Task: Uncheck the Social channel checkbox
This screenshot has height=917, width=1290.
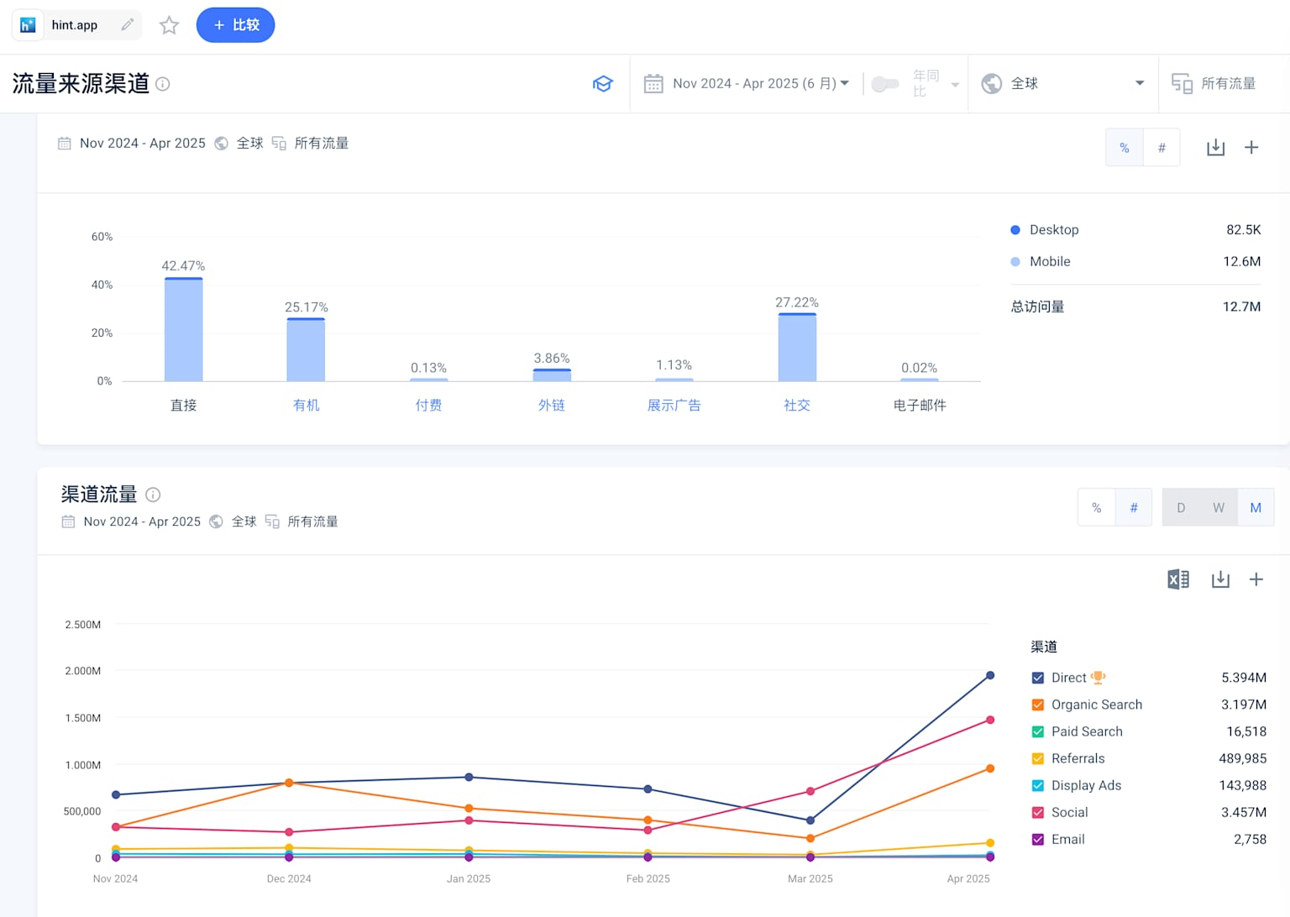Action: [x=1038, y=812]
